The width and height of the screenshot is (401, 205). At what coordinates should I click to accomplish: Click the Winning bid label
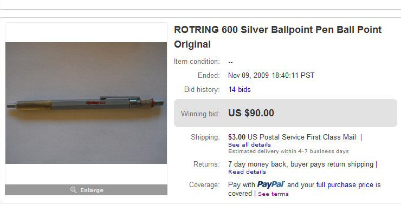pos(200,114)
